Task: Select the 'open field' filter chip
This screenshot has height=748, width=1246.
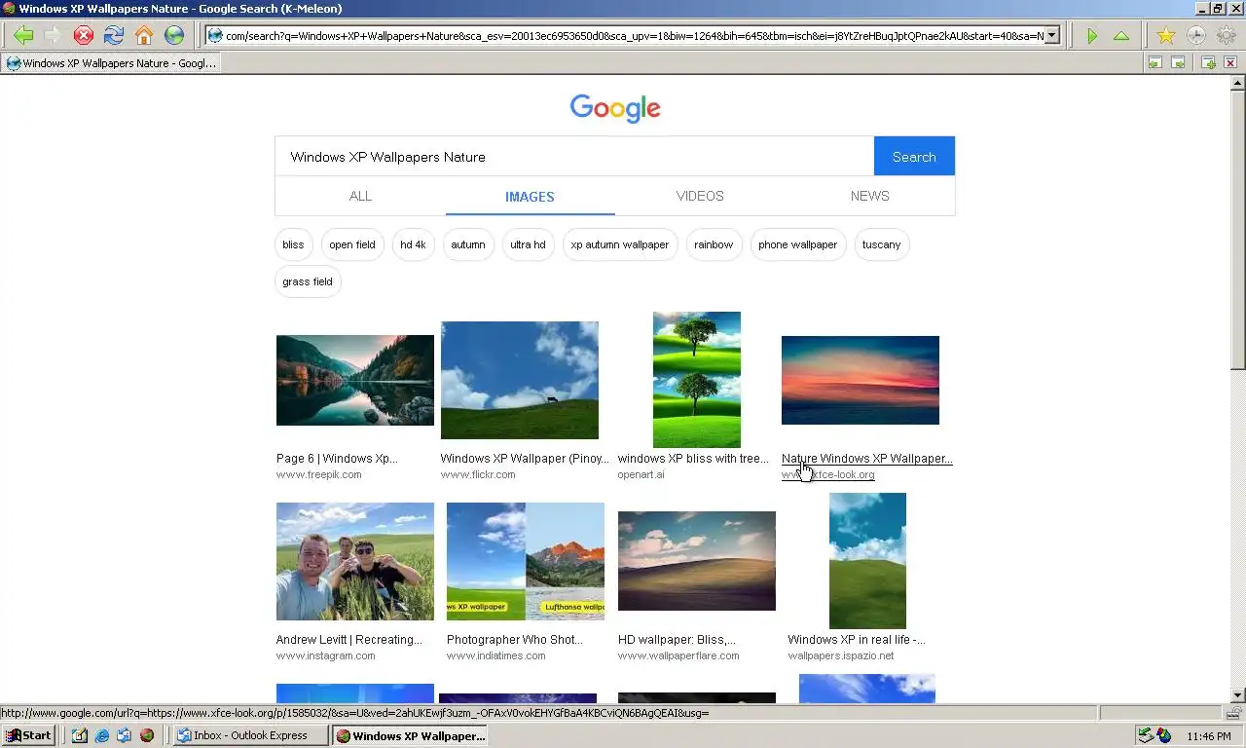Action: pyautogui.click(x=352, y=244)
